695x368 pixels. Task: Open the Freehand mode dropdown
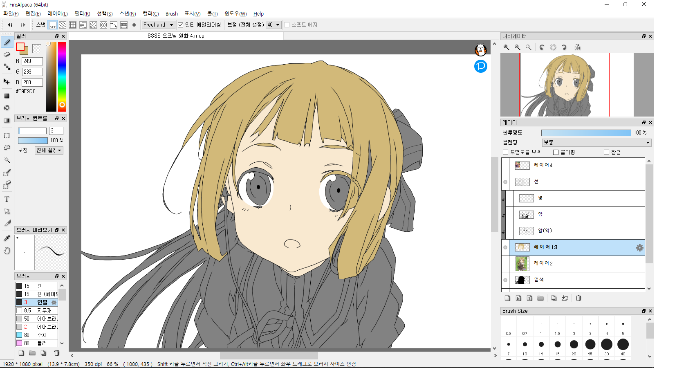click(x=158, y=25)
